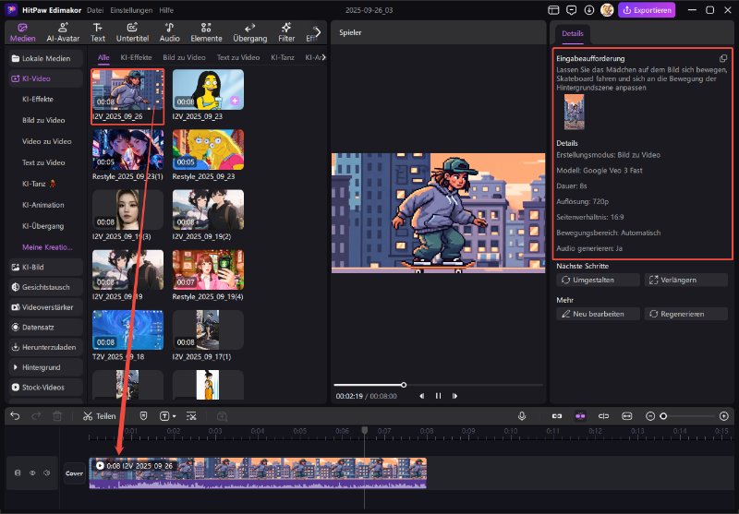
Task: Open Videoverstärker in sidebar
Action: [x=45, y=307]
